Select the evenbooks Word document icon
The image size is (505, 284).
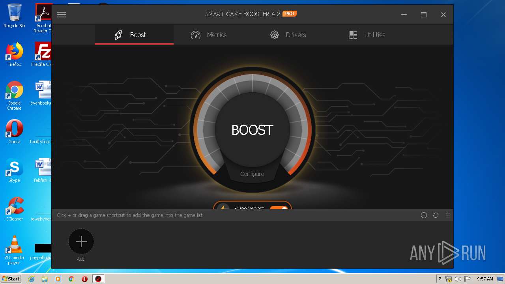(x=42, y=93)
